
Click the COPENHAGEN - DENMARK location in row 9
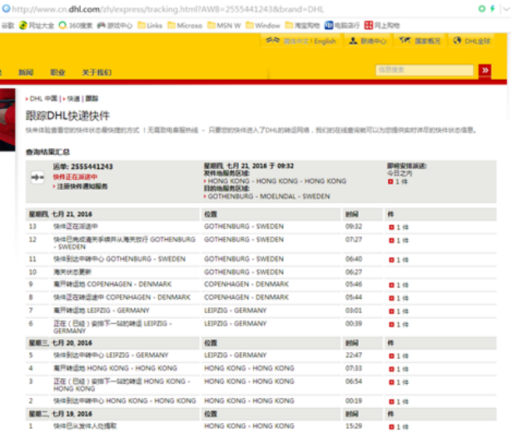(x=246, y=284)
